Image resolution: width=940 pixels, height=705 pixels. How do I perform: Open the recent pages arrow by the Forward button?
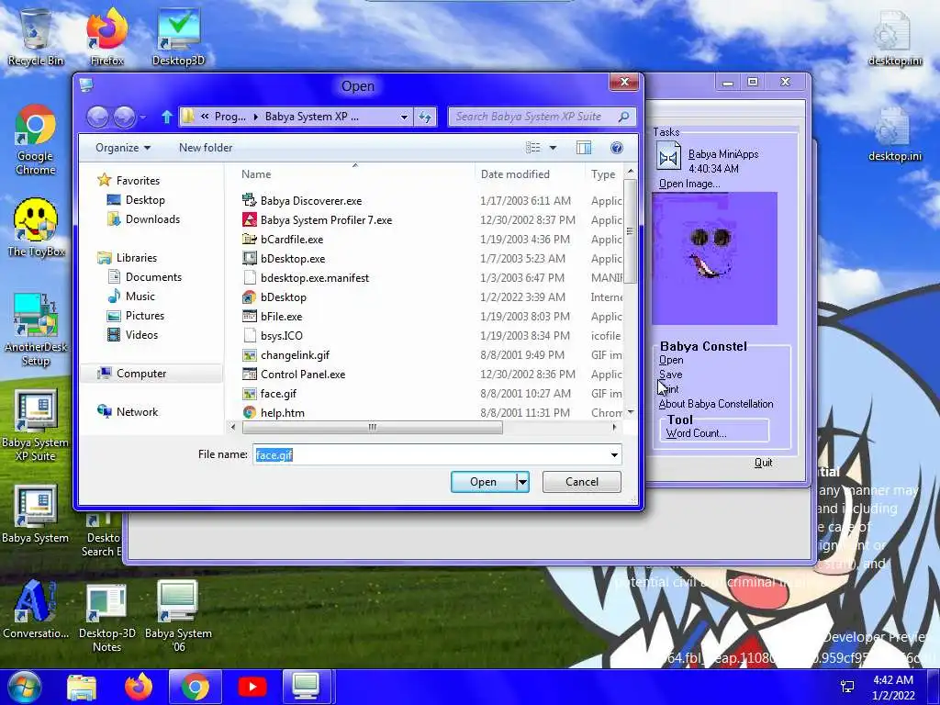143,117
